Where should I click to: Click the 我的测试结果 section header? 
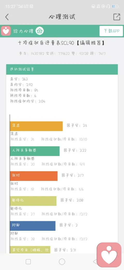click(62, 69)
